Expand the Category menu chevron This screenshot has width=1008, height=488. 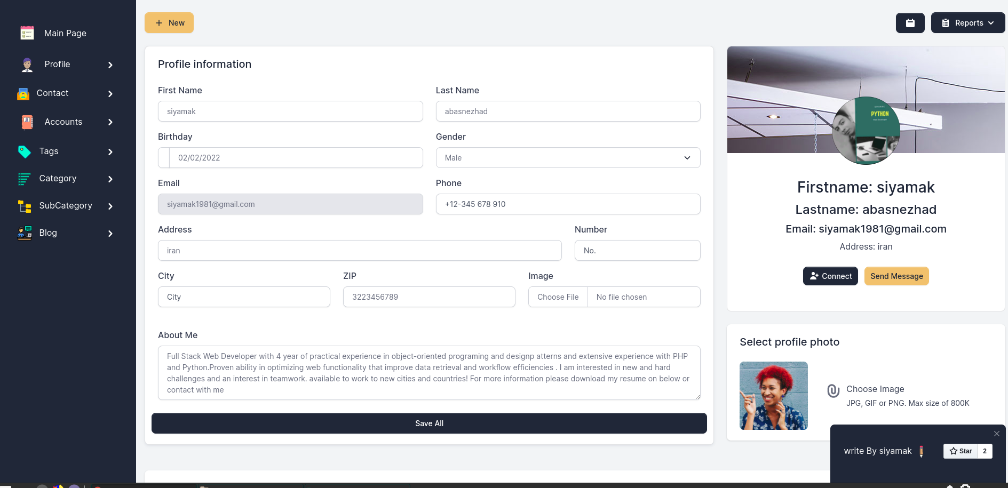coord(110,179)
